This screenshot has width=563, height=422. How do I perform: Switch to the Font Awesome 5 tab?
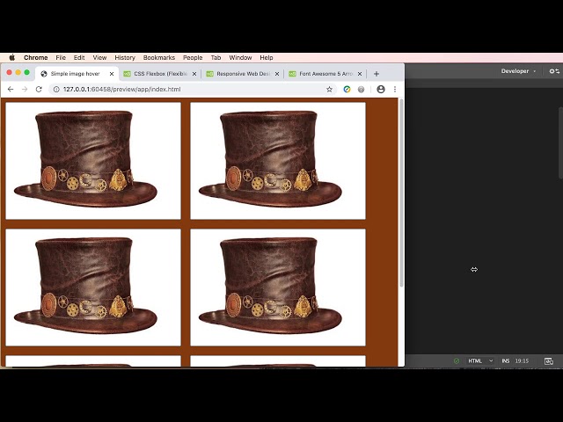pyautogui.click(x=325, y=74)
